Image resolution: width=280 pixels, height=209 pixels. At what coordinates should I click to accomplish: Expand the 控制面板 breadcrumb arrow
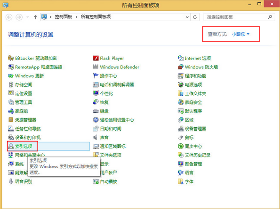coord(77,17)
